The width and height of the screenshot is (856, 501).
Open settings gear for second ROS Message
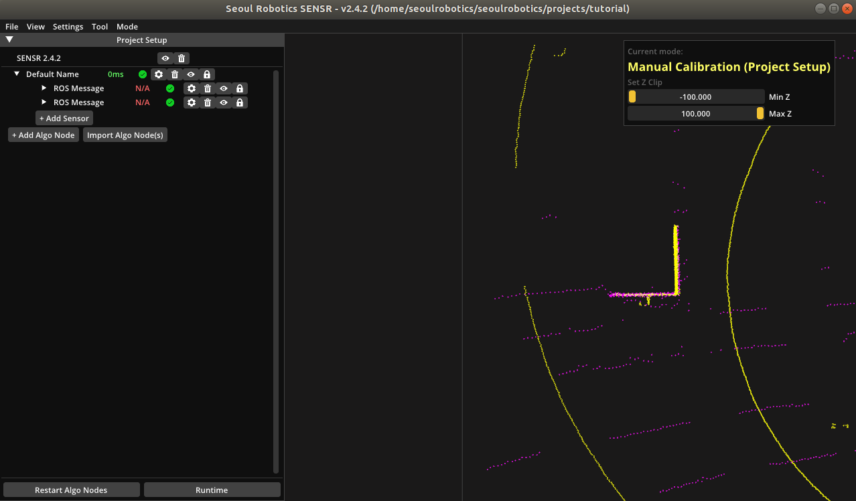tap(192, 102)
